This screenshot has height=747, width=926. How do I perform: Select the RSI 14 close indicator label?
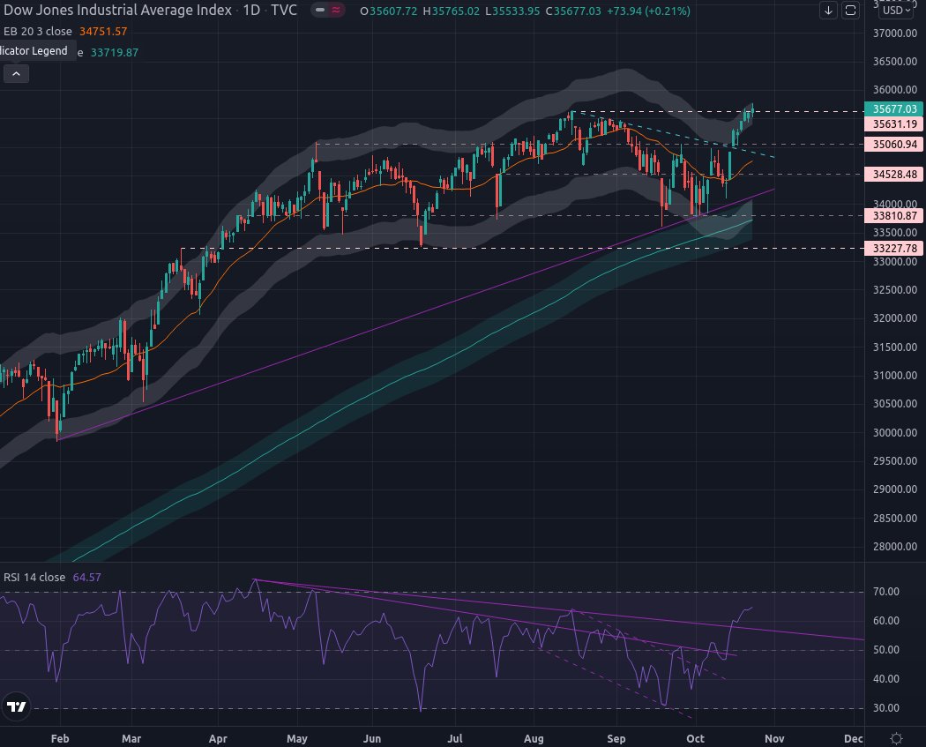click(x=34, y=577)
